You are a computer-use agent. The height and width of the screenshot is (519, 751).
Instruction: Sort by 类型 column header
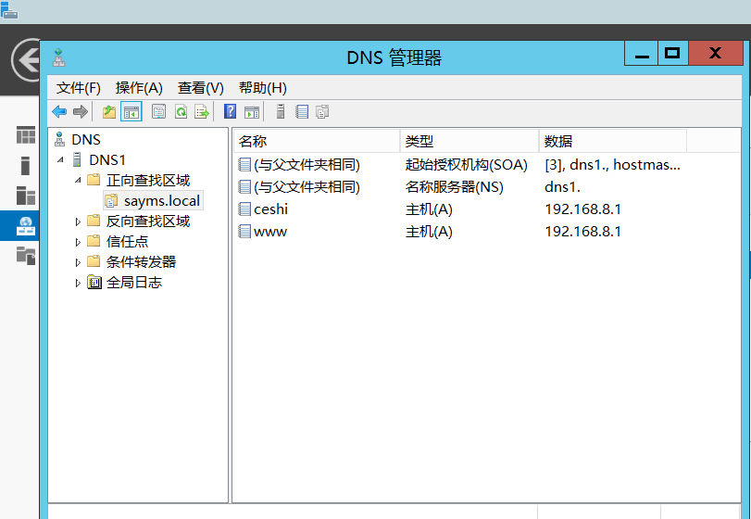tap(469, 142)
